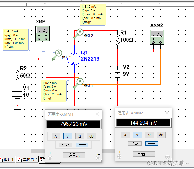Click the XMM2 multimeter instrument icon
The image size is (194, 169).
click(x=157, y=37)
